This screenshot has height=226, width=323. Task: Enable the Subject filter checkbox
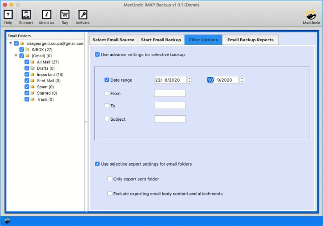pyautogui.click(x=107, y=119)
